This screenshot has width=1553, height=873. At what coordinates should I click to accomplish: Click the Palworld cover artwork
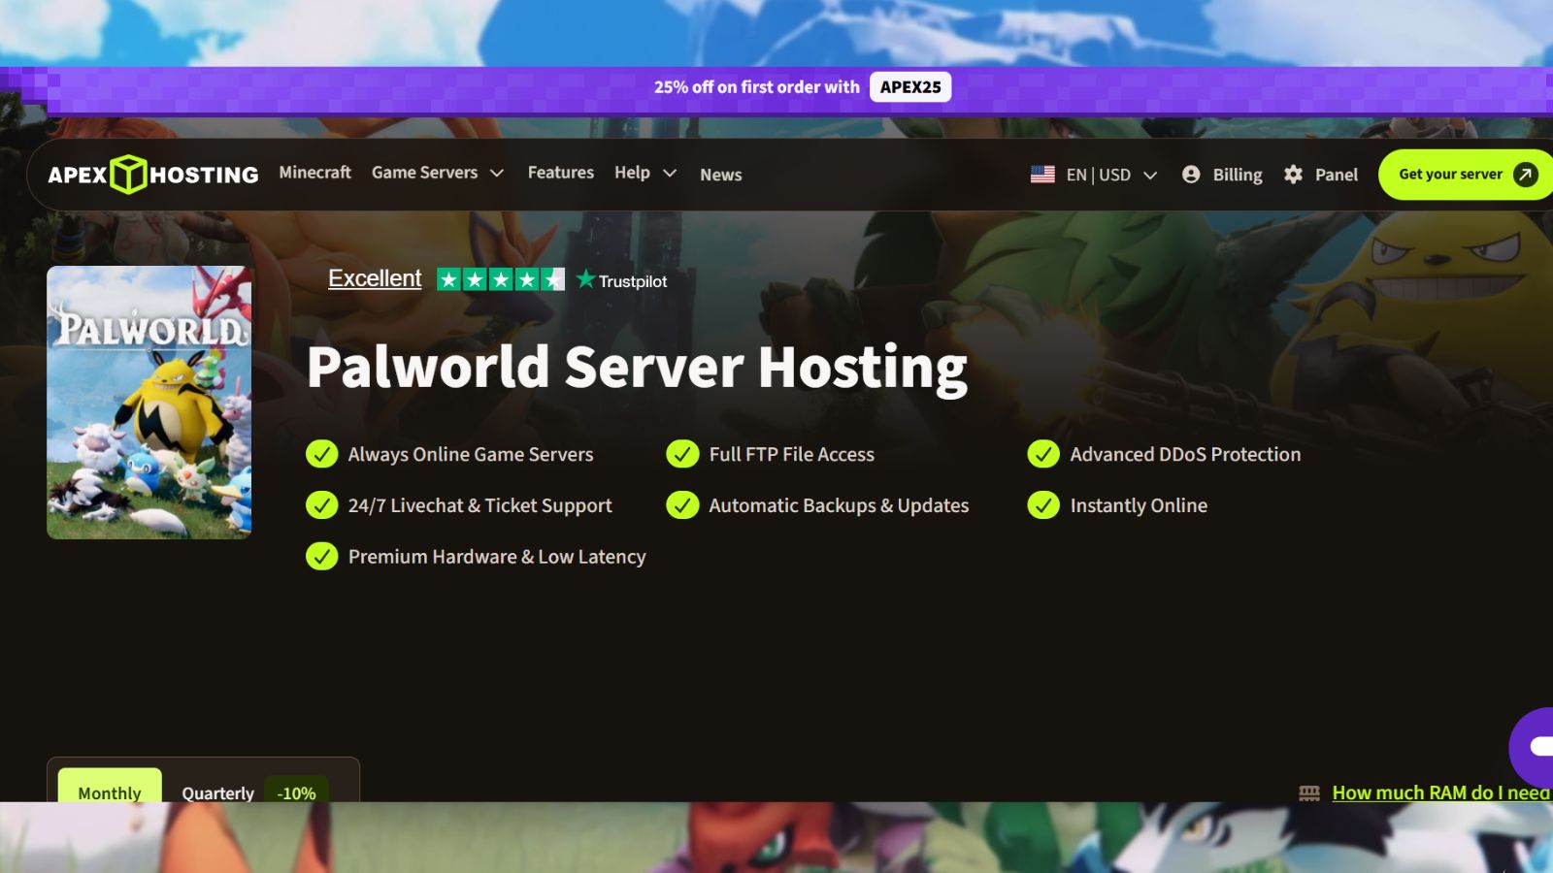149,403
